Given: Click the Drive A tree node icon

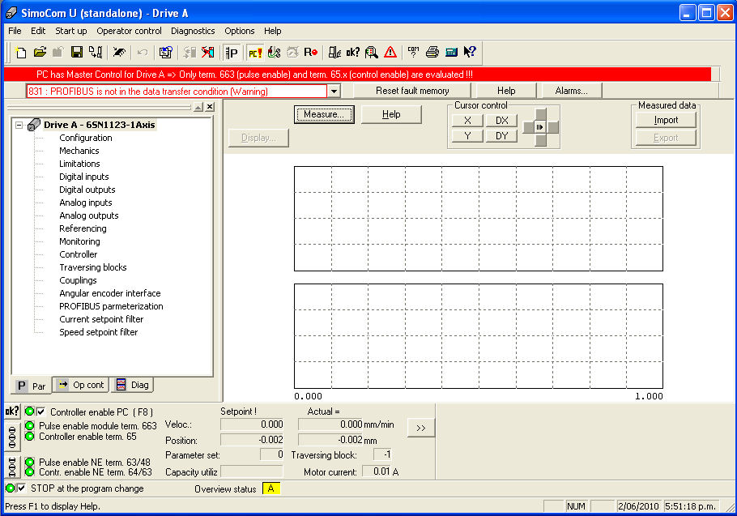Looking at the screenshot, I should (34, 125).
